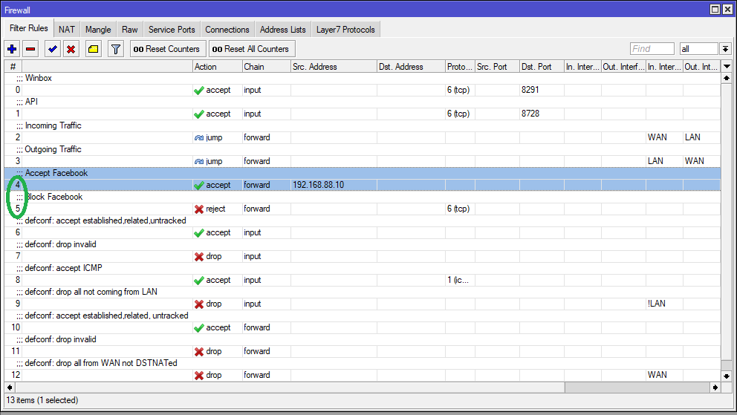Click destination port 8728 cell
This screenshot has width=737, height=415.
coord(542,114)
